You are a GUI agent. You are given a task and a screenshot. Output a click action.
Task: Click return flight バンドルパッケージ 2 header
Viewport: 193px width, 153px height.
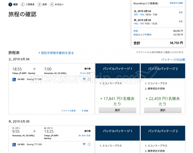point(163,133)
